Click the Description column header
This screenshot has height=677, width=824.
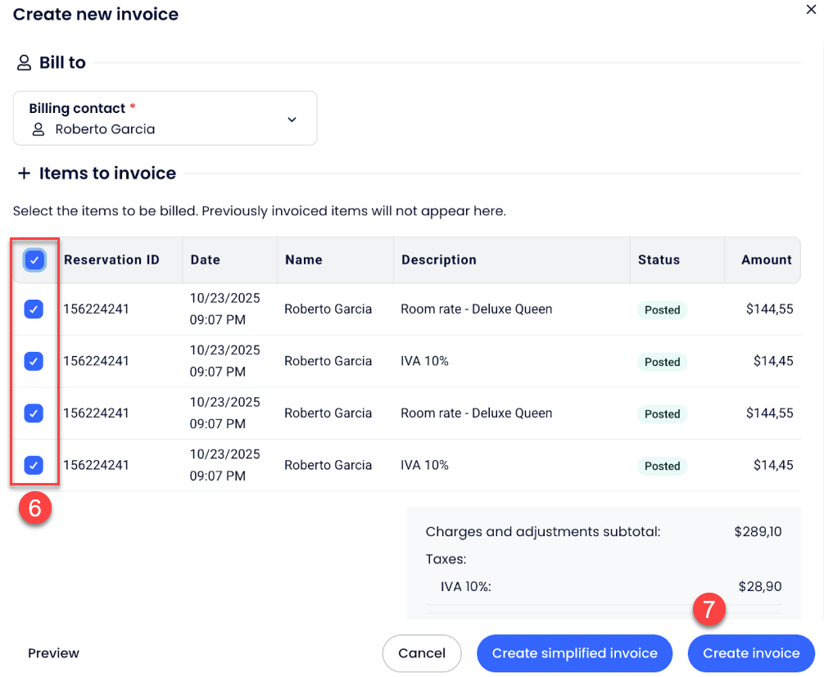(438, 260)
